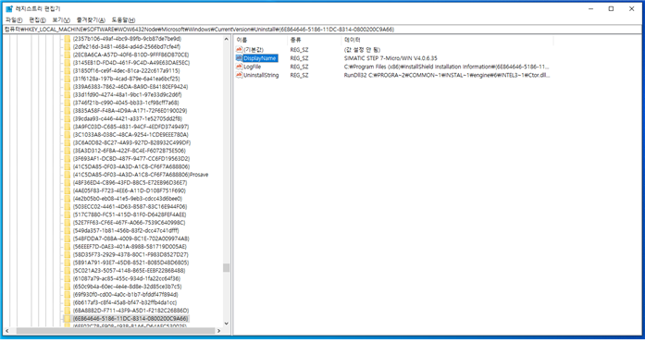Image resolution: width=645 pixels, height=343 pixels.
Task: Click folder icon of {48F36ED4-C896-43FD-B8C5-E72EB96D36E7}
Action: (x=67, y=183)
